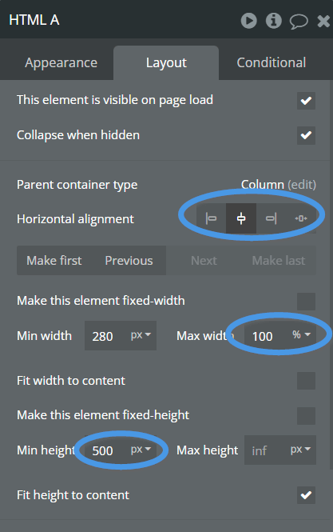The height and width of the screenshot is (532, 333).
Task: Switch to the Conditional tab
Action: [272, 62]
